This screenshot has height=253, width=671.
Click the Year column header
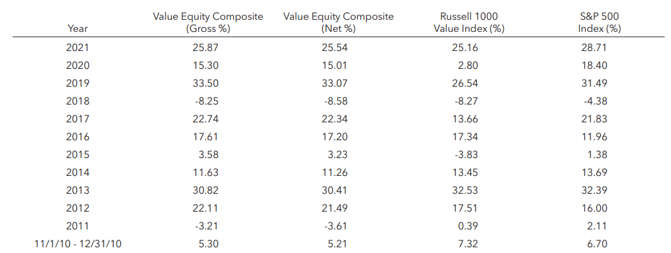point(77,29)
